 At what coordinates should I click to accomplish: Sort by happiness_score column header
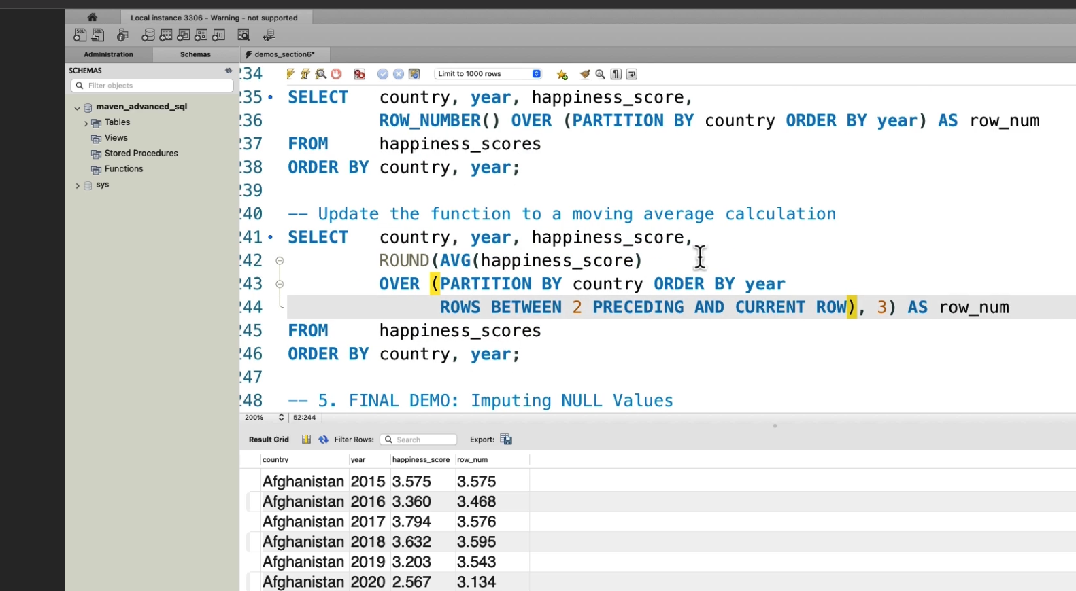point(422,460)
